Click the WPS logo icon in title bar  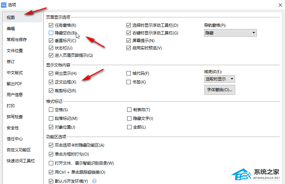click(4, 5)
